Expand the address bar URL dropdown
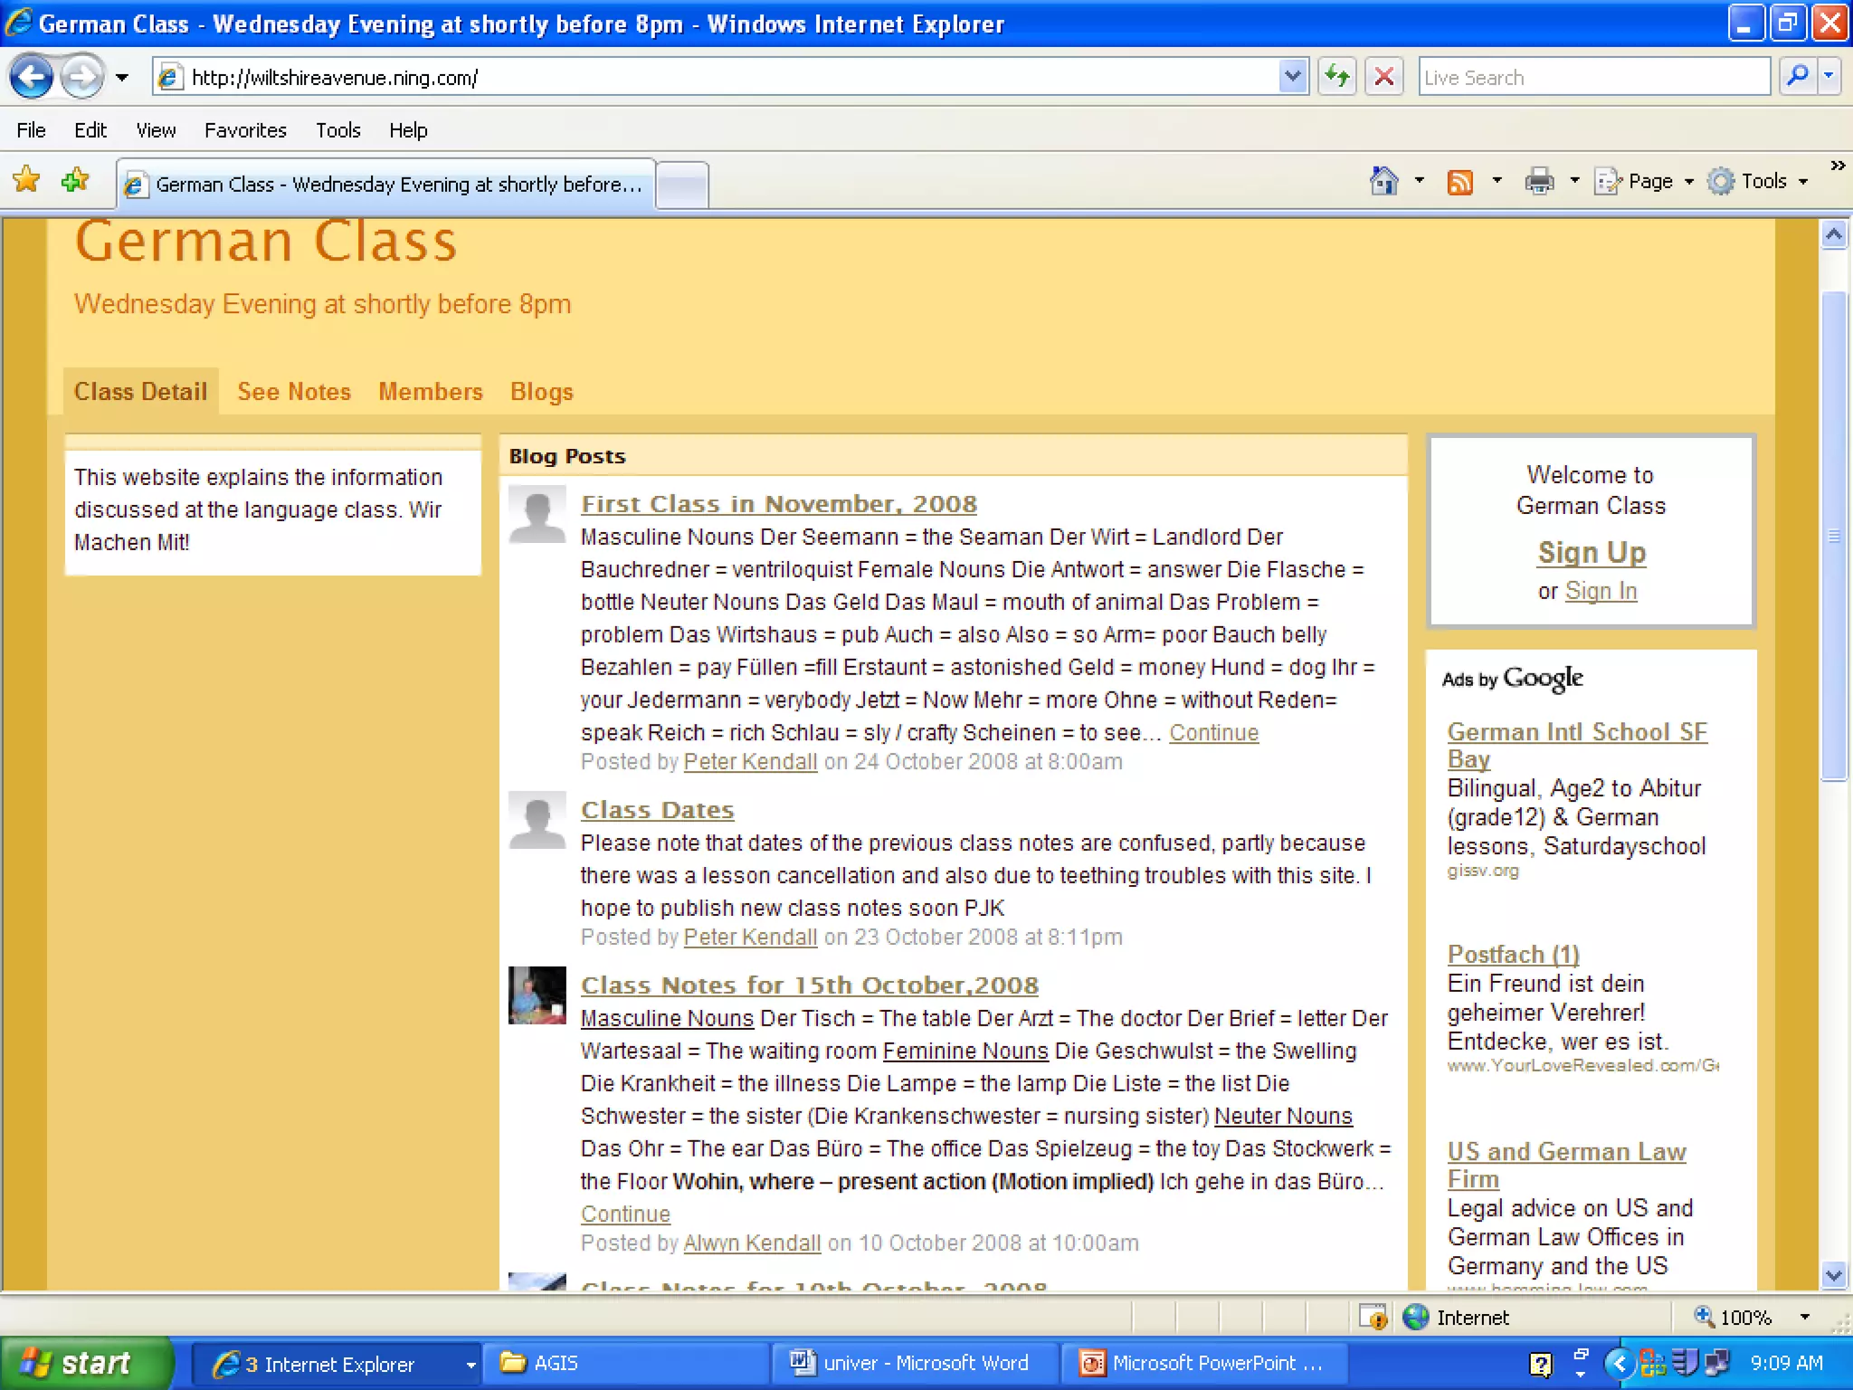This screenshot has width=1853, height=1390. 1293,77
